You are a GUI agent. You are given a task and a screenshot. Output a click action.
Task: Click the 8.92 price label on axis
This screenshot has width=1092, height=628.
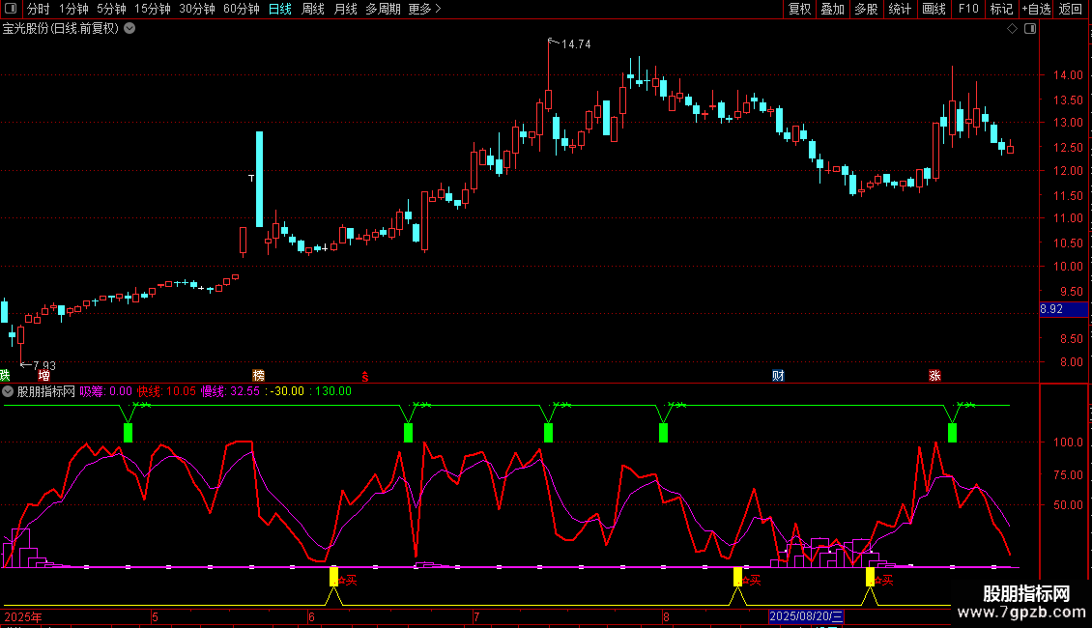pyautogui.click(x=1051, y=309)
